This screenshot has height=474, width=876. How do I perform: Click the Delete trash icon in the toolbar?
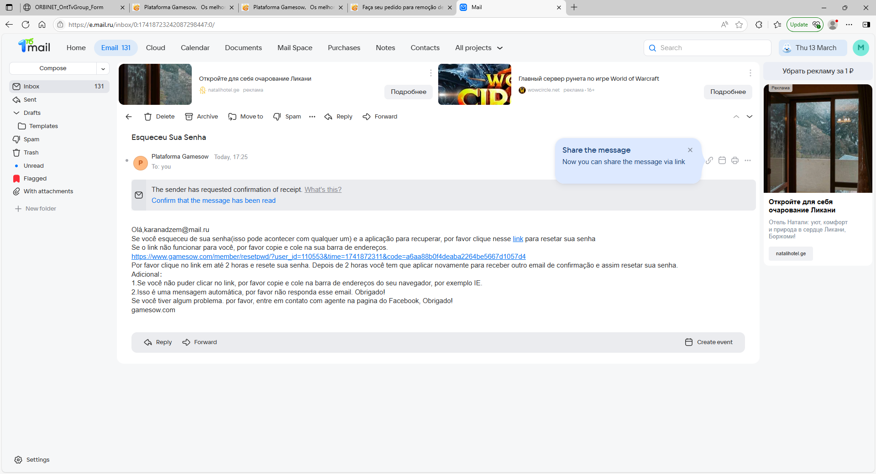click(148, 117)
